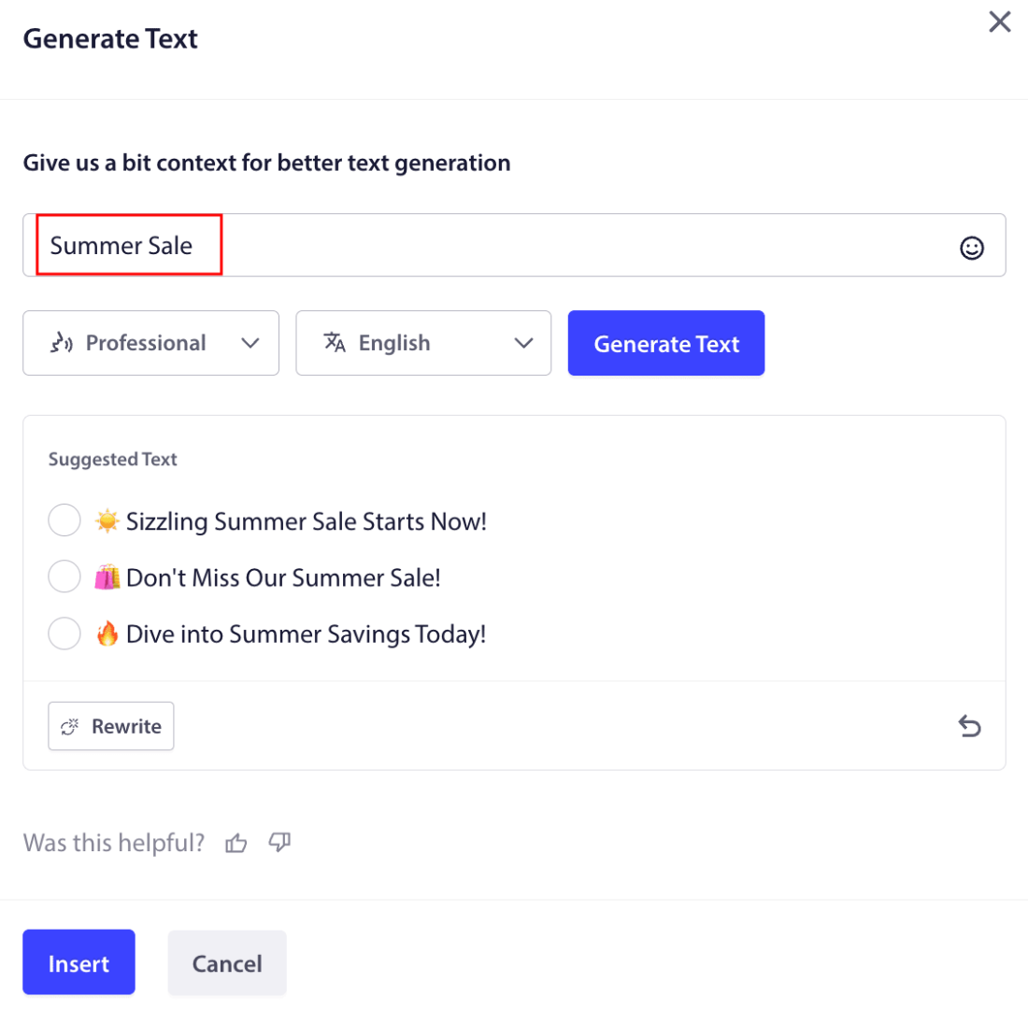Expand the Professional tone dropdown

(x=250, y=343)
